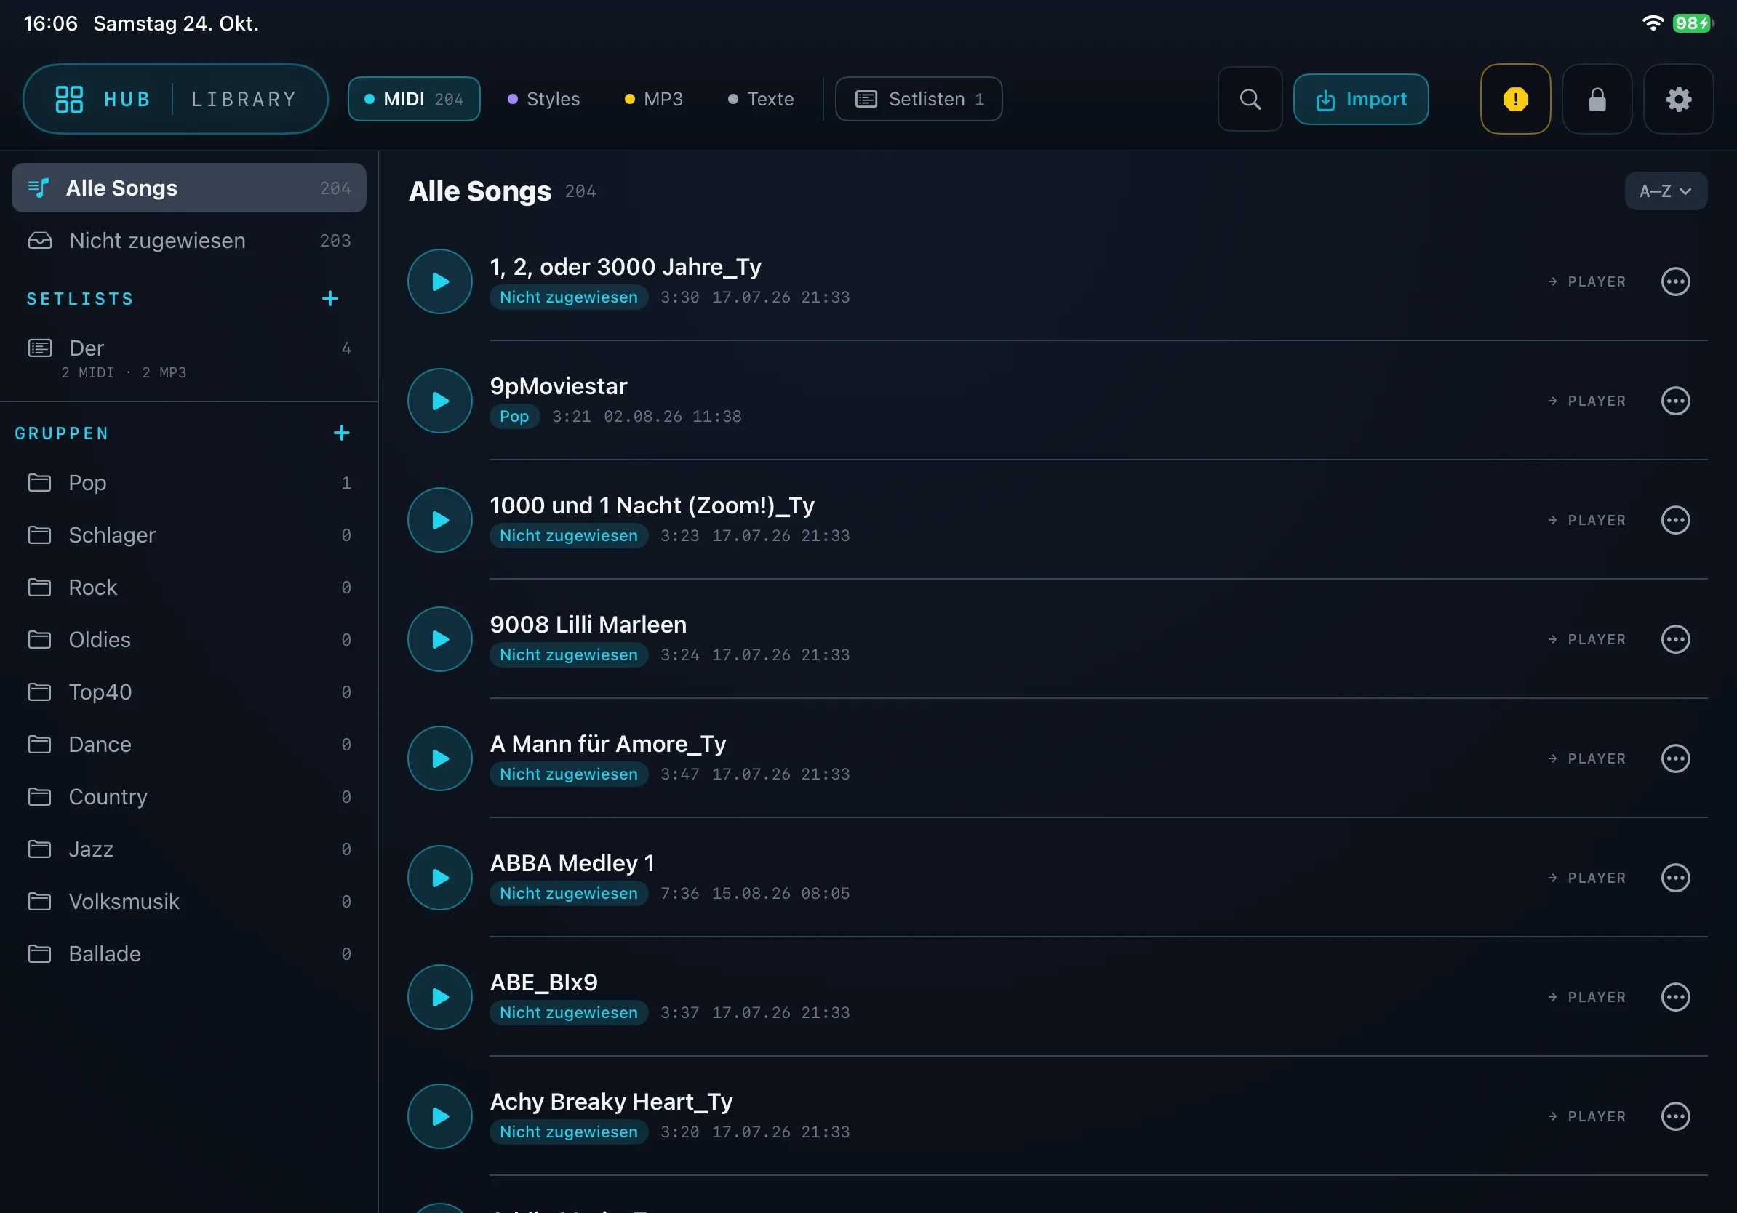Screen dimensions: 1737x1213
Task: Open the Ballade group folder
Action: [189, 953]
